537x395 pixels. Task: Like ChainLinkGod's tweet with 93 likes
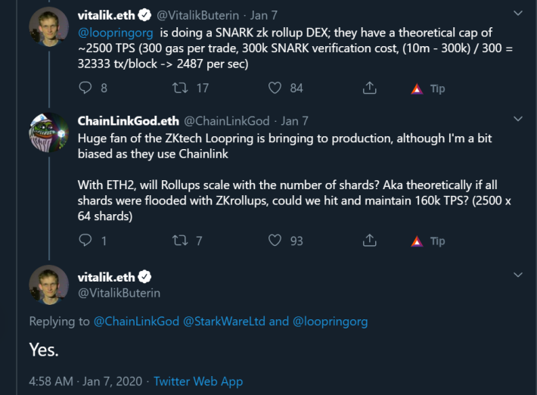point(275,241)
